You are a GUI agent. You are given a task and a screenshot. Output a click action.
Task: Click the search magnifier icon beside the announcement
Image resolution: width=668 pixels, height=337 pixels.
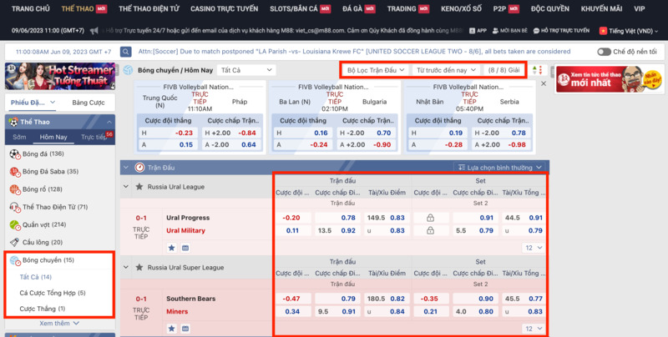pyautogui.click(x=126, y=52)
